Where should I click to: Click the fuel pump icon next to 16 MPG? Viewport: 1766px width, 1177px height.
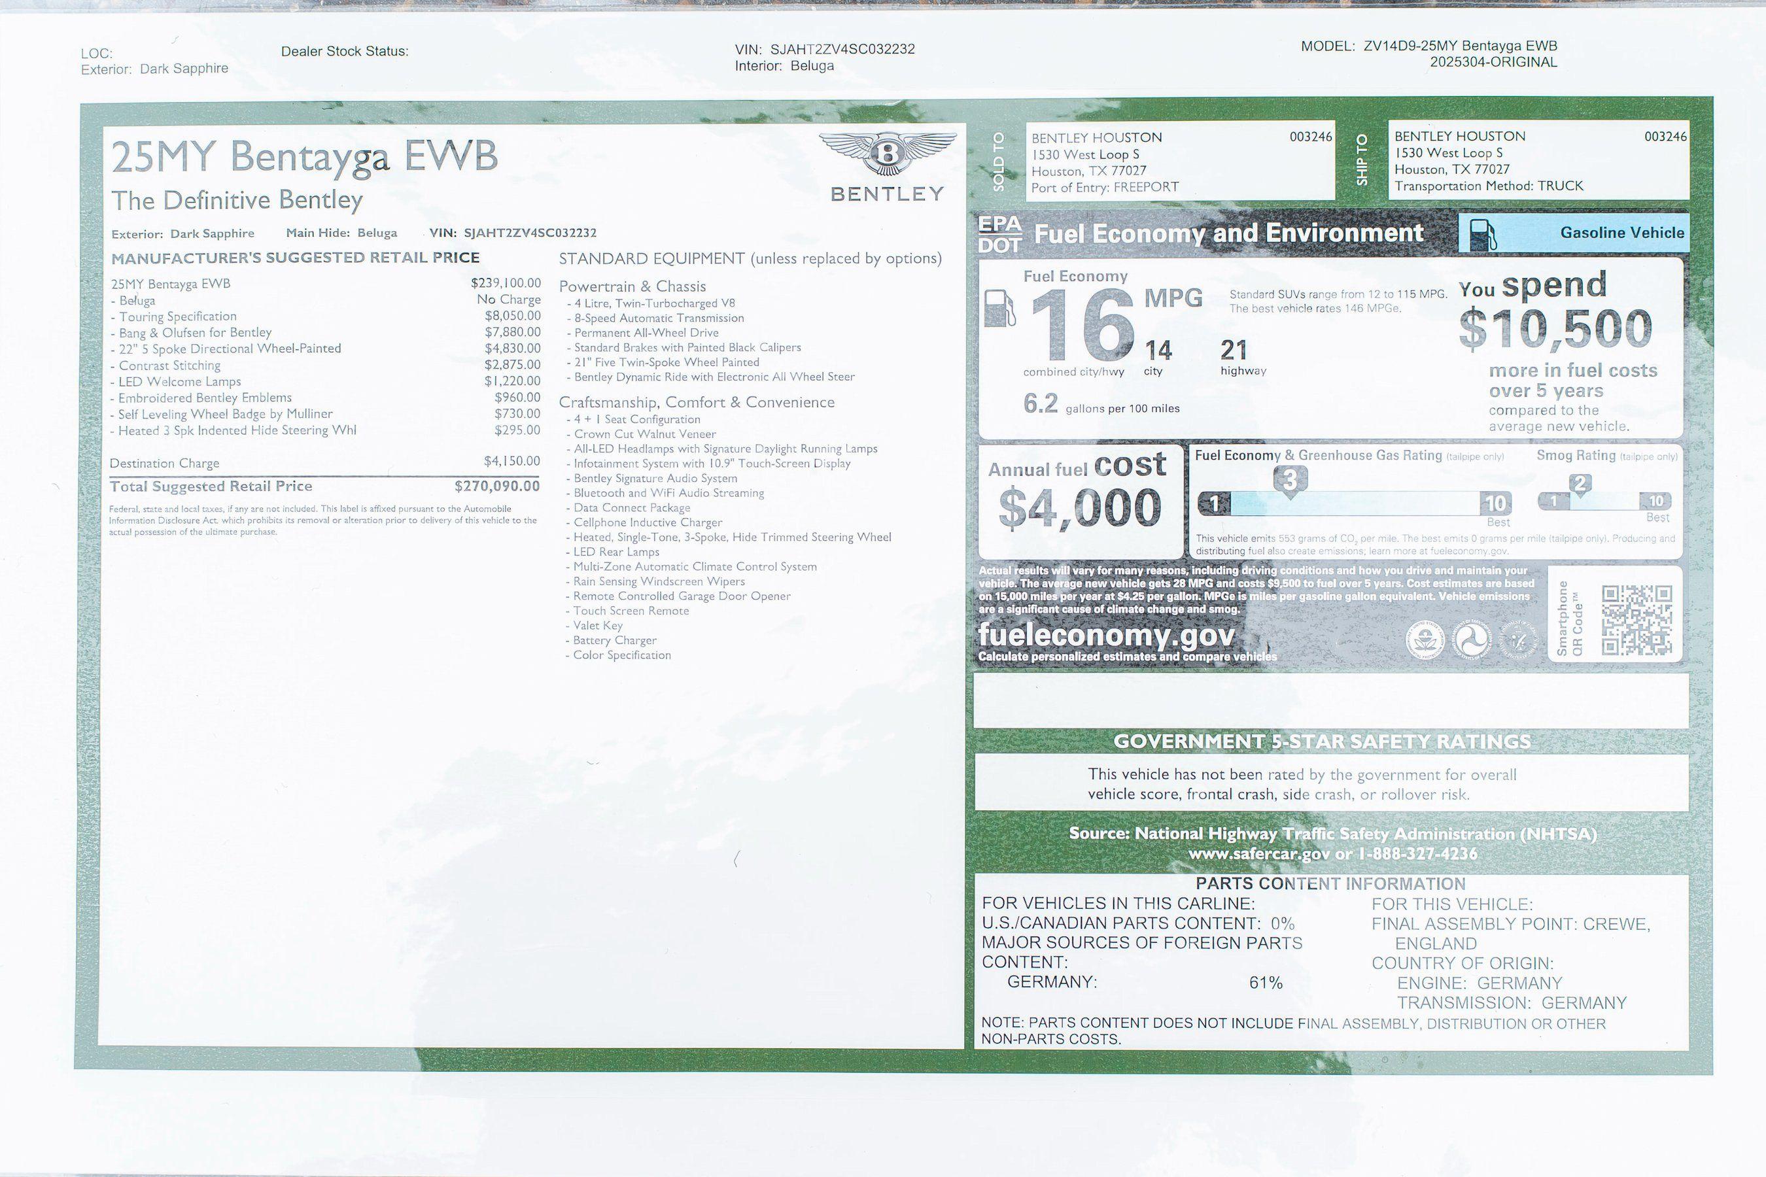pos(999,308)
